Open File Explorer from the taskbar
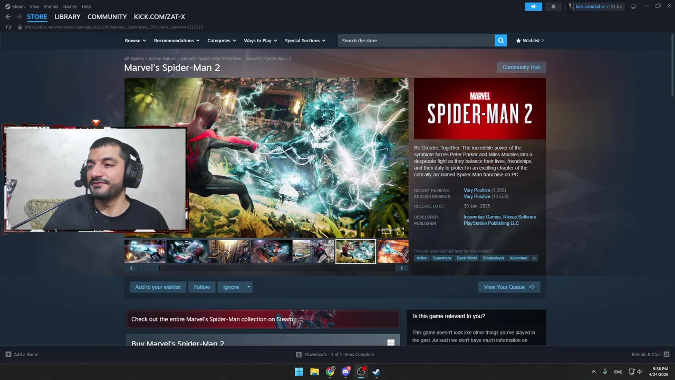This screenshot has height=380, width=675. 314,372
